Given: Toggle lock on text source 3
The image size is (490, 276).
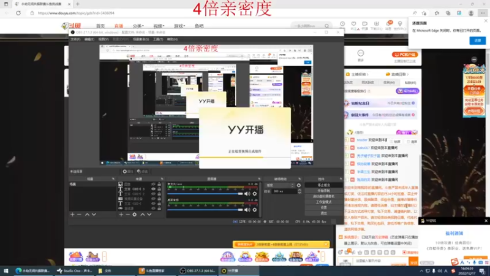Looking at the screenshot, I should click(x=159, y=189).
